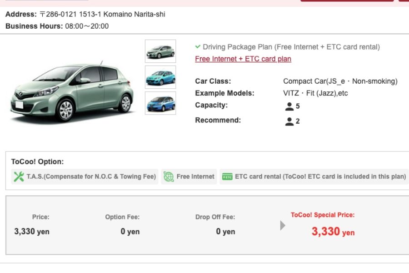This screenshot has height=273, width=409.
Task: Click the 'VITZ · Fit (Jazz),etc' text
Action: pos(315,93)
